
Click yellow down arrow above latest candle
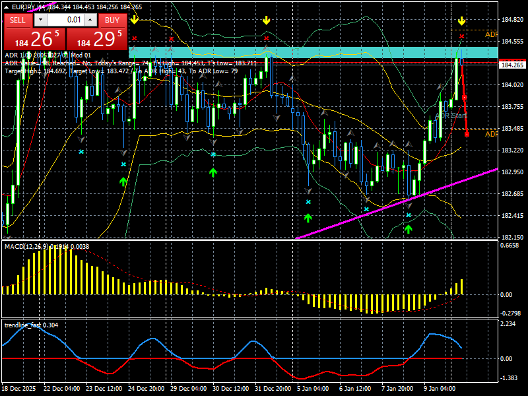pos(461,21)
